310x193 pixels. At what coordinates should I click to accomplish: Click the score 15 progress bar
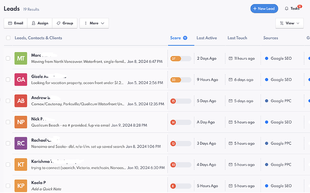[x=181, y=101]
